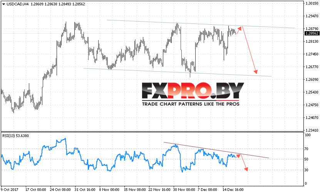Image resolution: width=320 pixels, height=194 pixels.
Task: Select the OHLC values 1.28609 1.28638 1.28493
Action: pyautogui.click(x=50, y=4)
